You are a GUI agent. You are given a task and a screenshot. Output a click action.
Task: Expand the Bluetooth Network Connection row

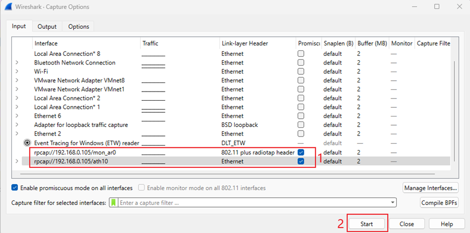pos(17,63)
